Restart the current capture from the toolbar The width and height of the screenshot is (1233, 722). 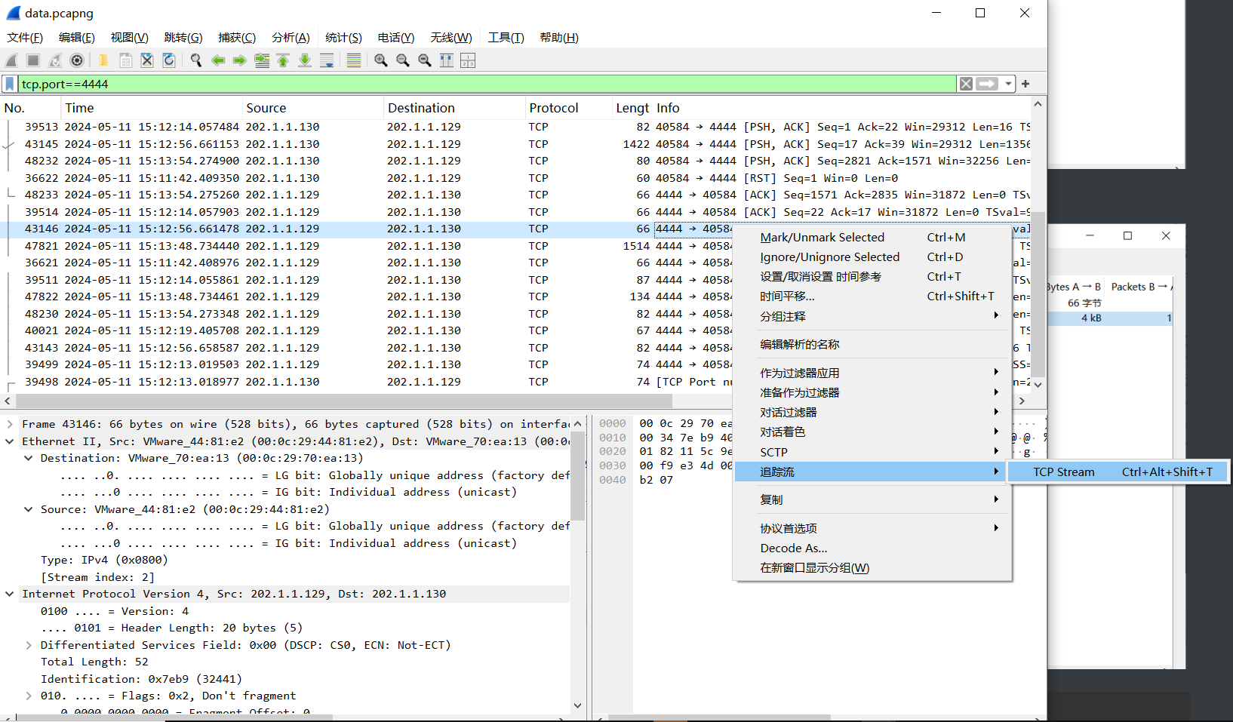coord(55,60)
